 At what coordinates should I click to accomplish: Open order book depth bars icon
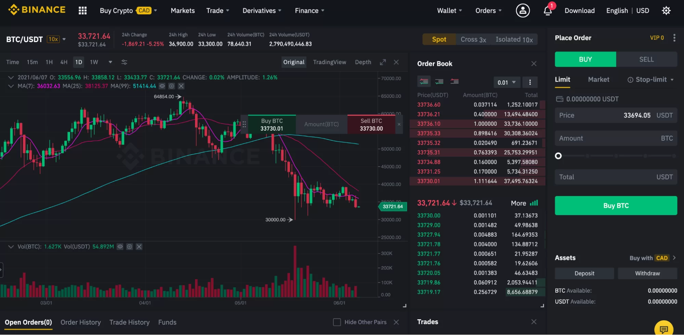click(x=534, y=203)
